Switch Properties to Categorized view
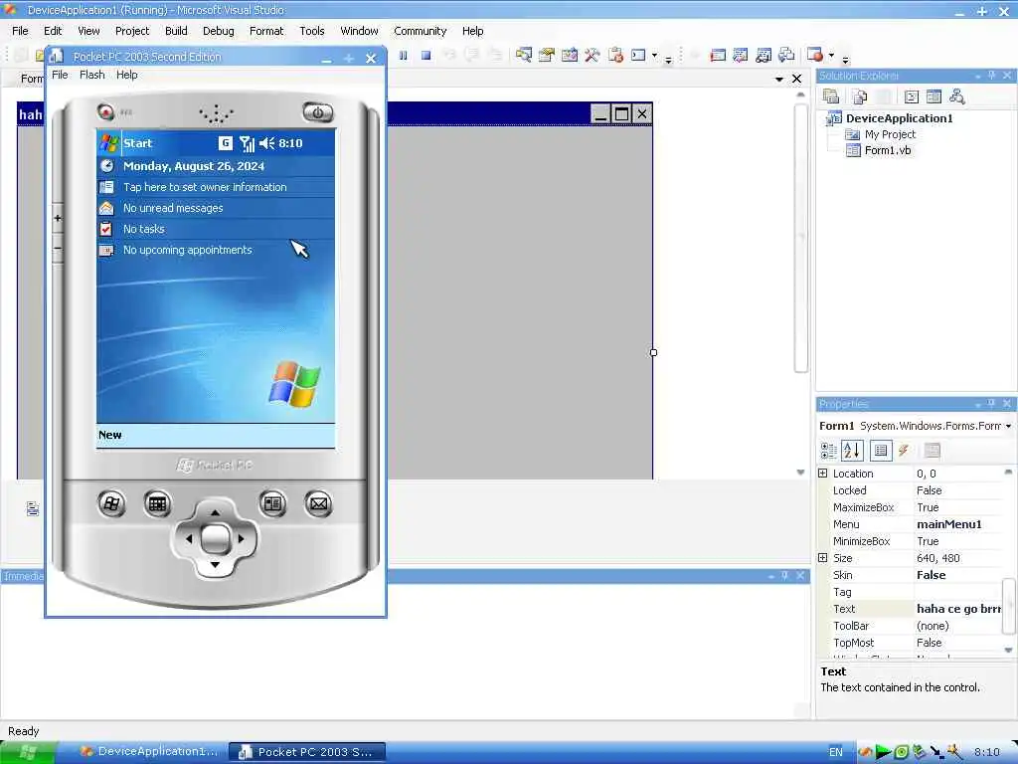This screenshot has width=1018, height=764. click(x=828, y=451)
